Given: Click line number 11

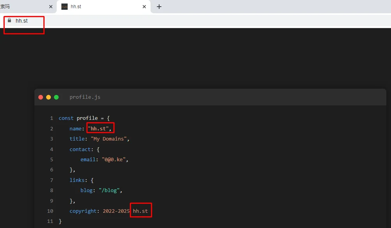Looking at the screenshot, I should click(x=50, y=221).
